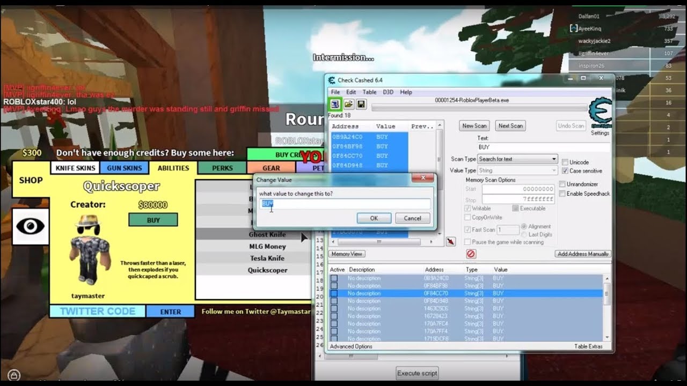Open the File menu
687x386 pixels.
335,92
